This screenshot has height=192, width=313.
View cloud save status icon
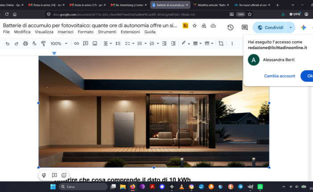[x=213, y=26]
